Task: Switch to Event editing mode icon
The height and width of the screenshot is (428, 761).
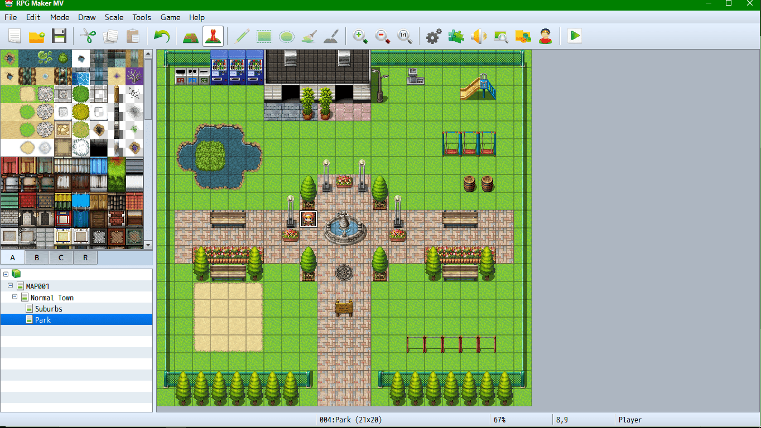Action: coord(213,36)
